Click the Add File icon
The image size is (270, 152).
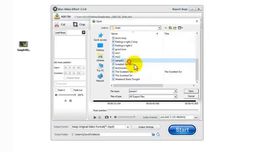(x=57, y=16)
